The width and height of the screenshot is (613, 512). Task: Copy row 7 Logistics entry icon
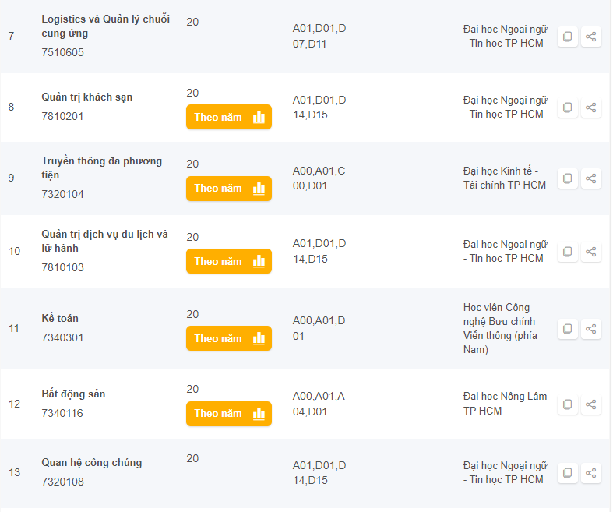coord(568,37)
